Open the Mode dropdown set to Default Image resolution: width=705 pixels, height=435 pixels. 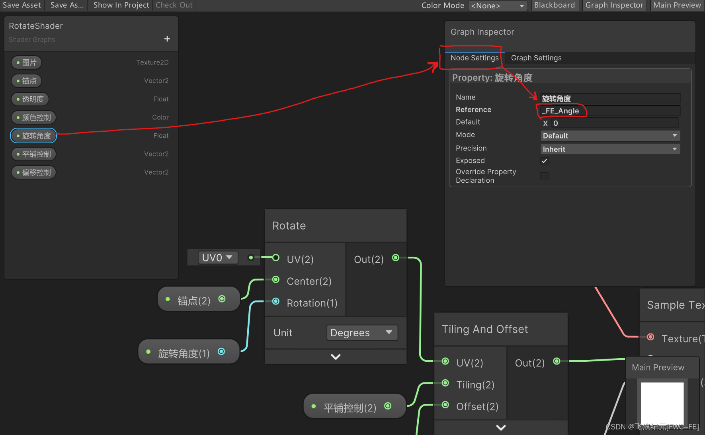click(x=610, y=136)
